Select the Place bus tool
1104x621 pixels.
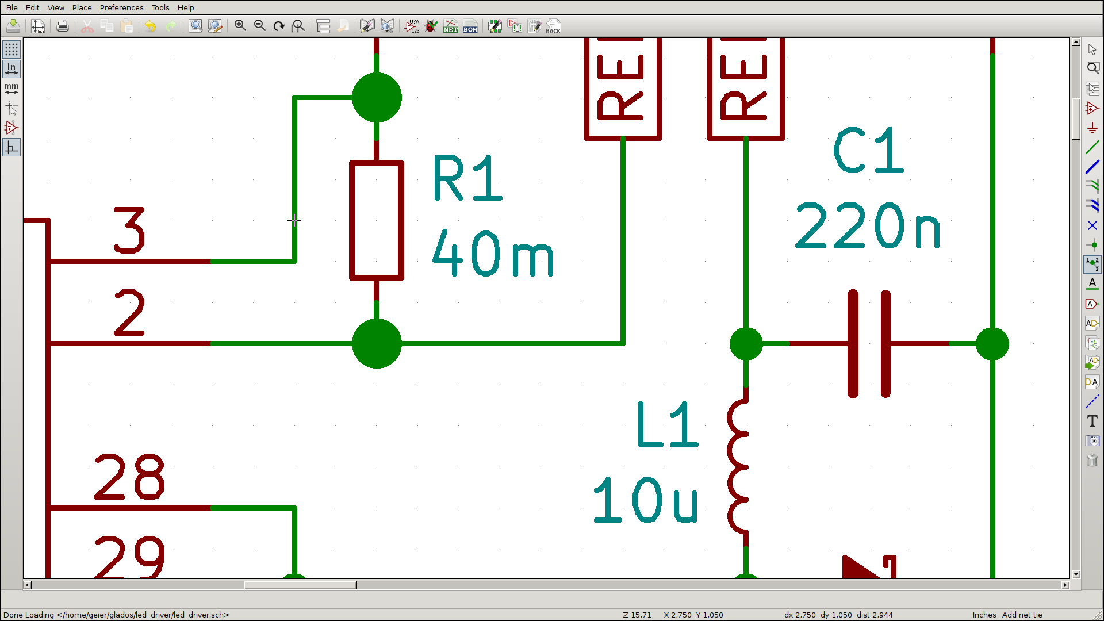(1092, 167)
